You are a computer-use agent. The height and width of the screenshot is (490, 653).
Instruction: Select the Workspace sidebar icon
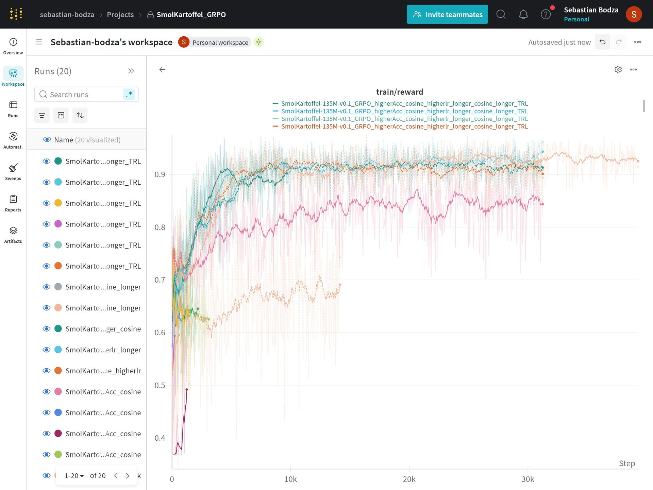pyautogui.click(x=13, y=77)
